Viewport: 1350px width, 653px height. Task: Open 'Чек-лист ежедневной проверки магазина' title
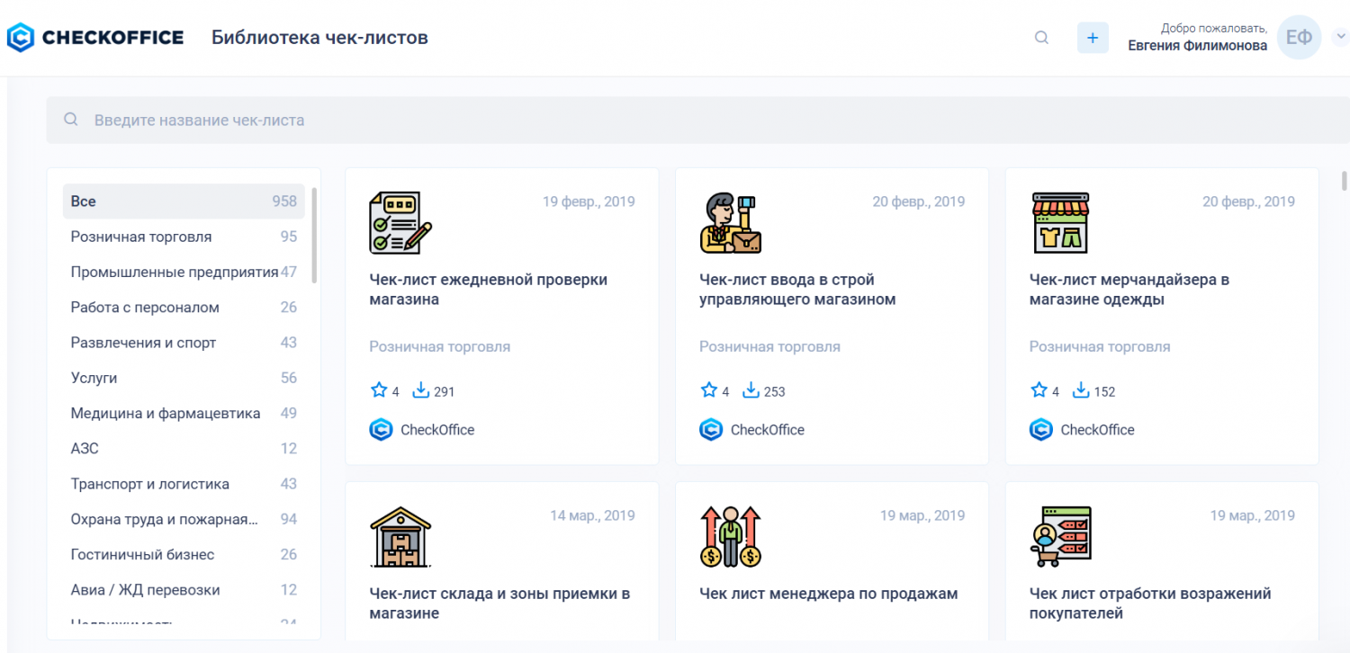tap(488, 290)
